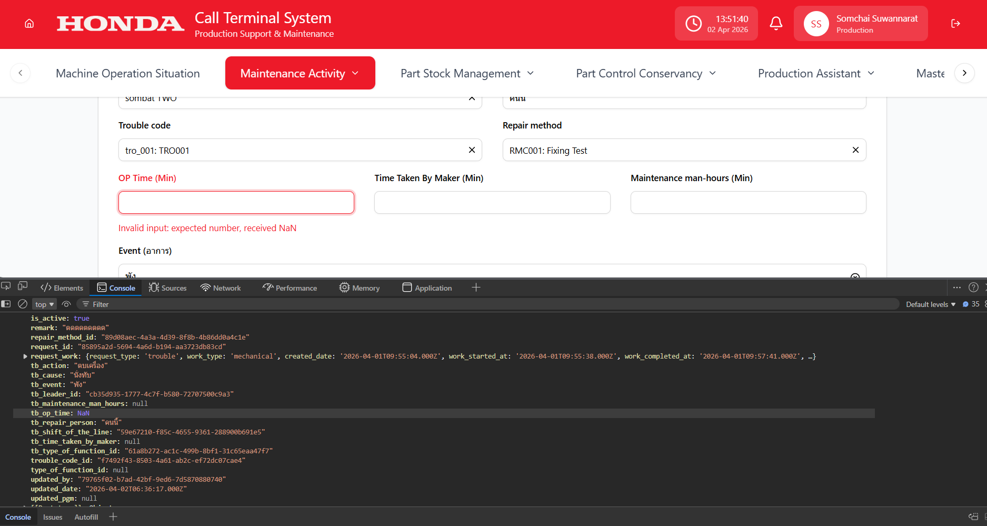Click the Time Taken By Maker field
This screenshot has width=987, height=526.
pos(492,203)
